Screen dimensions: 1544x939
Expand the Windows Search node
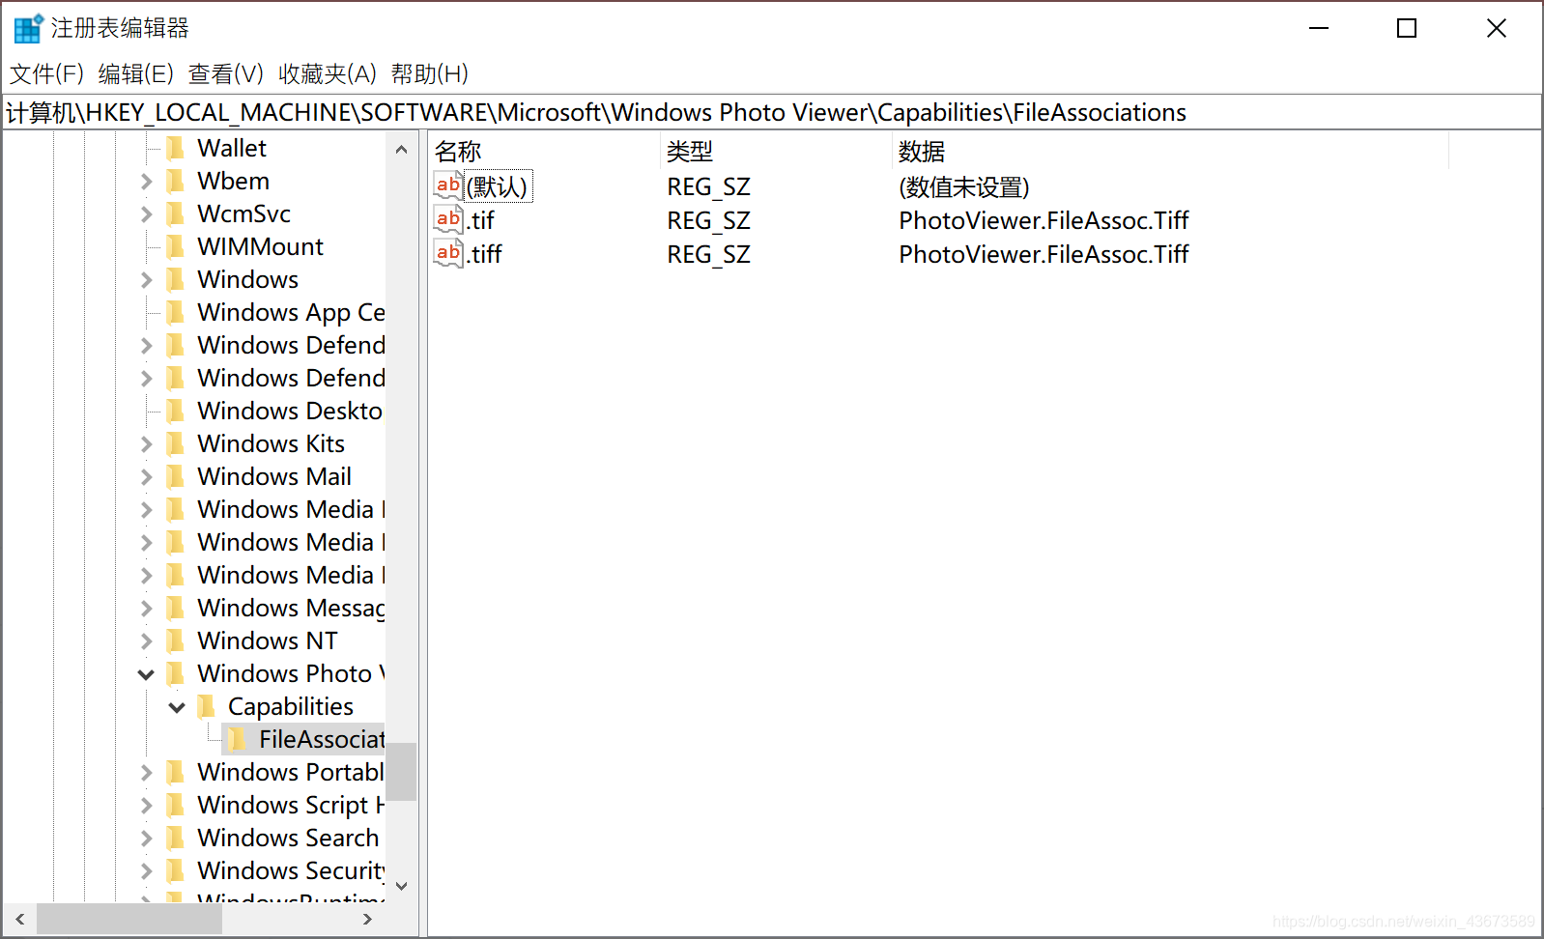click(146, 838)
